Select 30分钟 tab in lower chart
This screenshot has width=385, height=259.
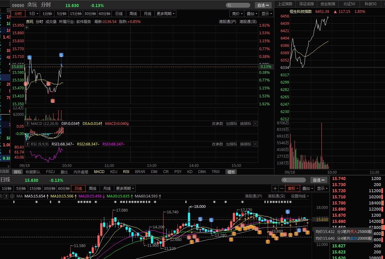pyautogui.click(x=49, y=189)
